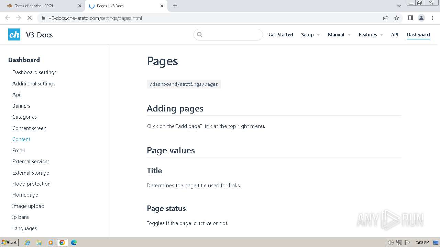
Task: Click the Chrome taskbar icon
Action: click(62, 243)
